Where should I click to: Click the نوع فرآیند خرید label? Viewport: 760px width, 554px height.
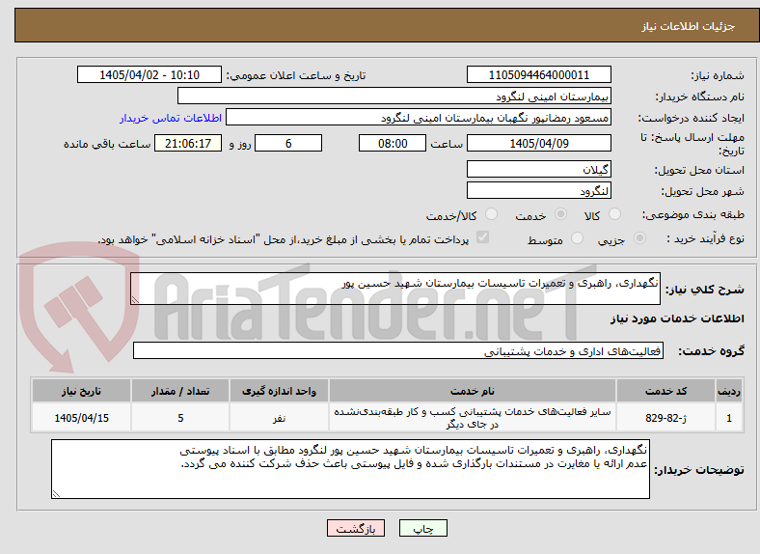[x=706, y=238]
